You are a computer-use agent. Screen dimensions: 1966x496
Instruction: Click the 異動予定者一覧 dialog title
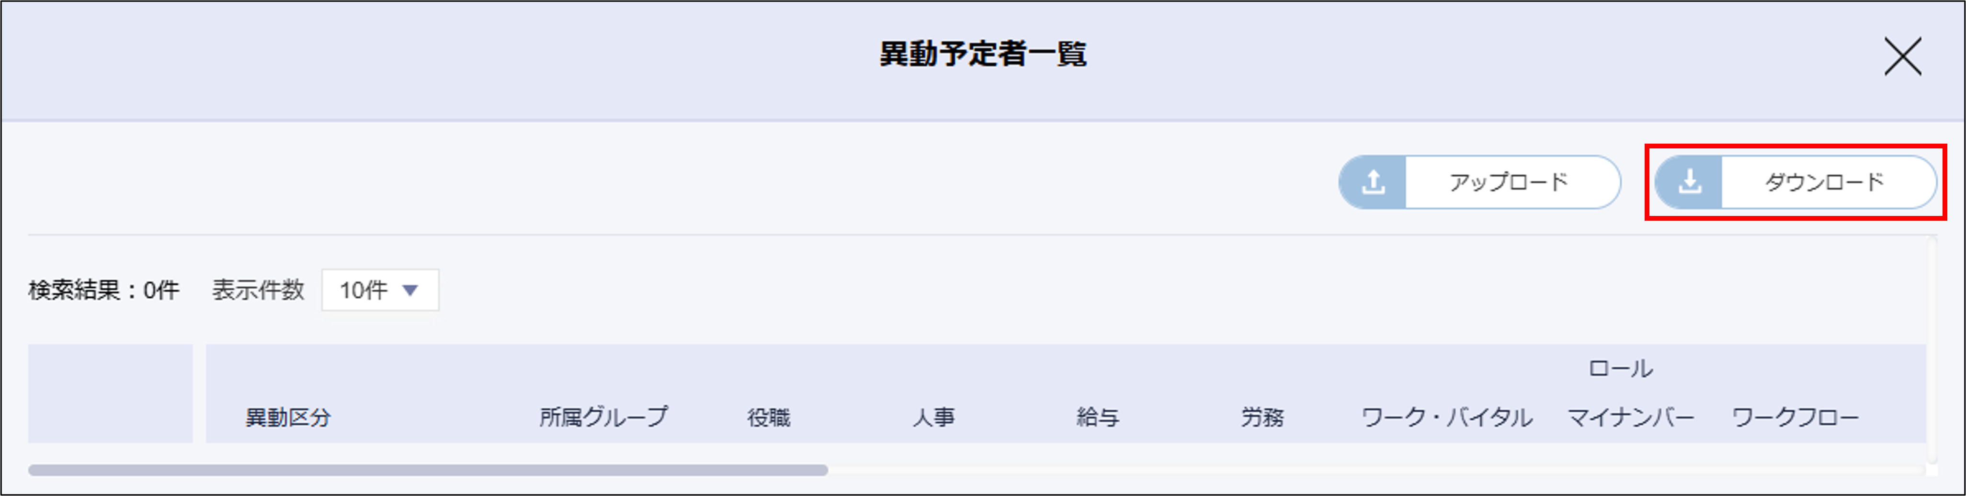click(x=983, y=54)
